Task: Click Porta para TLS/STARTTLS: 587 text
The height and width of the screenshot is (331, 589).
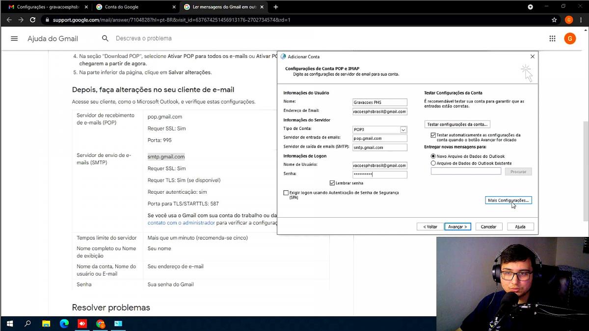Action: pos(183,204)
